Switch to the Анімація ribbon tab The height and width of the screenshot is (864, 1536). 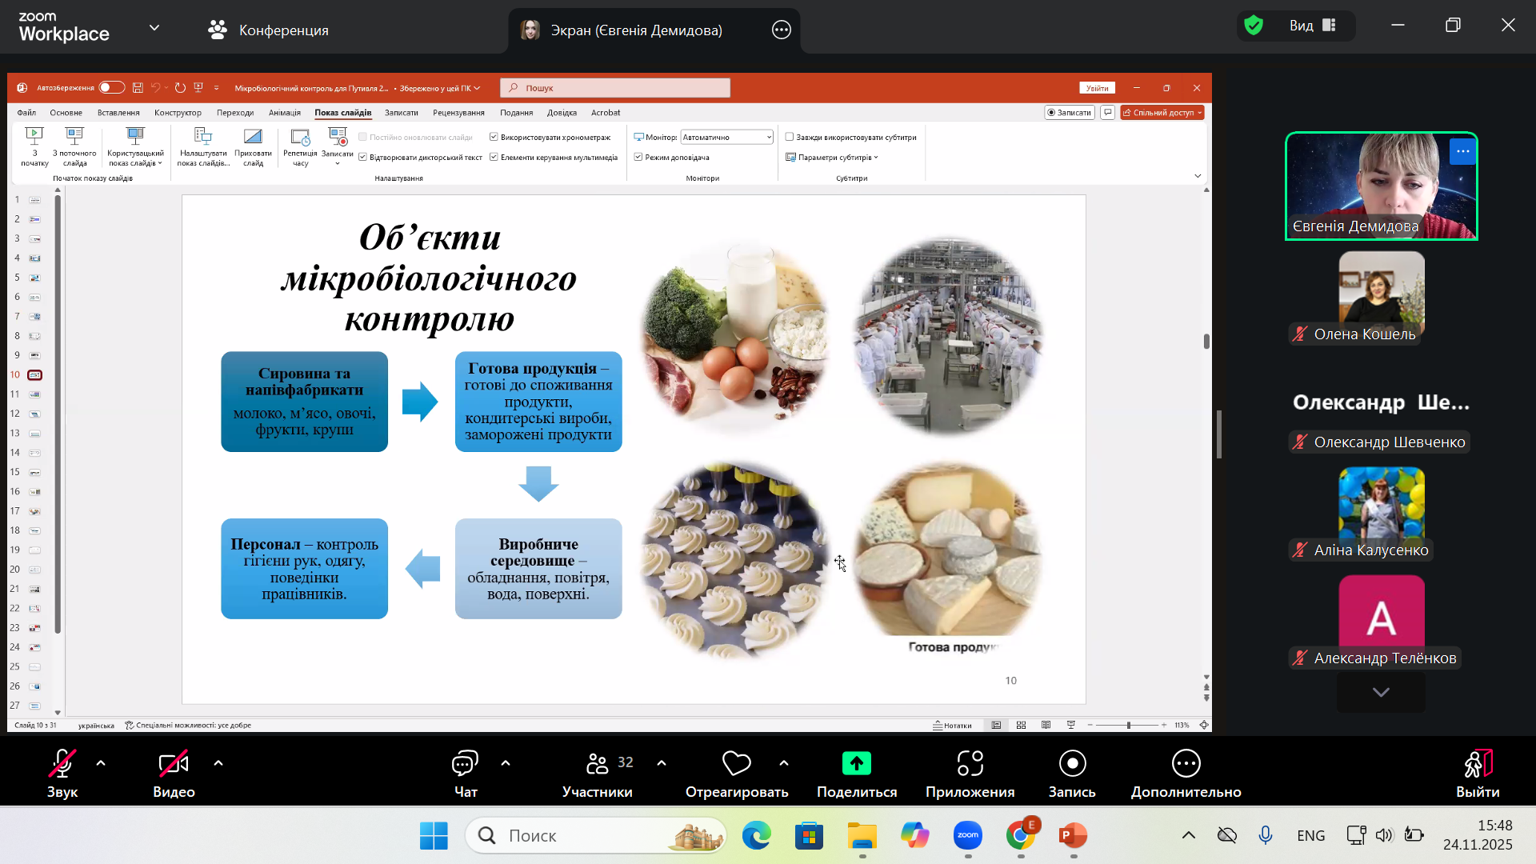click(285, 113)
